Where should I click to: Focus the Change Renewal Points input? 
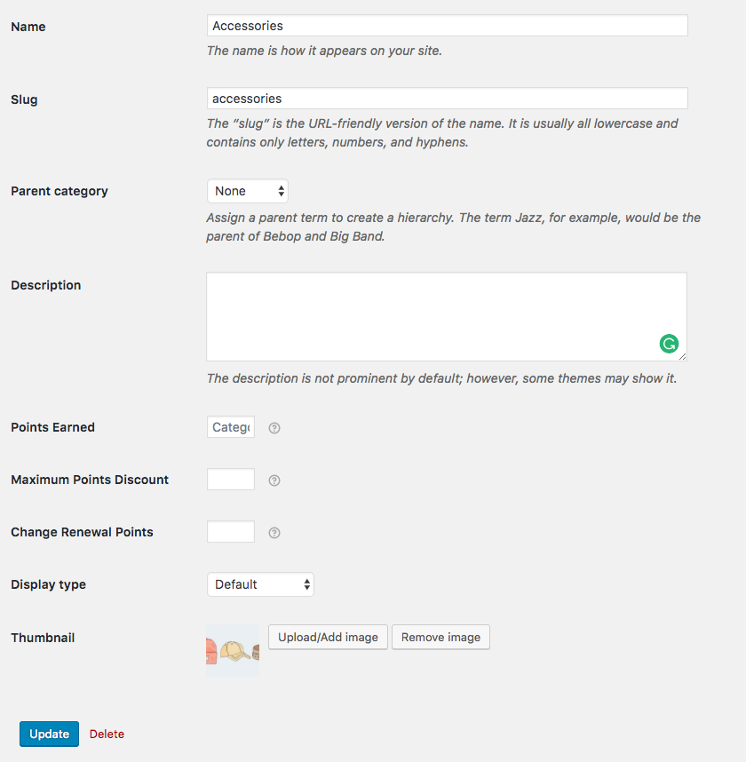(x=230, y=532)
